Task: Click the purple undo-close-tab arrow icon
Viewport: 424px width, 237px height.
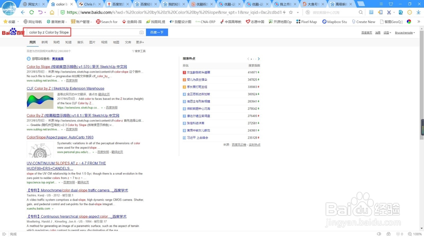Action: click(x=40, y=12)
